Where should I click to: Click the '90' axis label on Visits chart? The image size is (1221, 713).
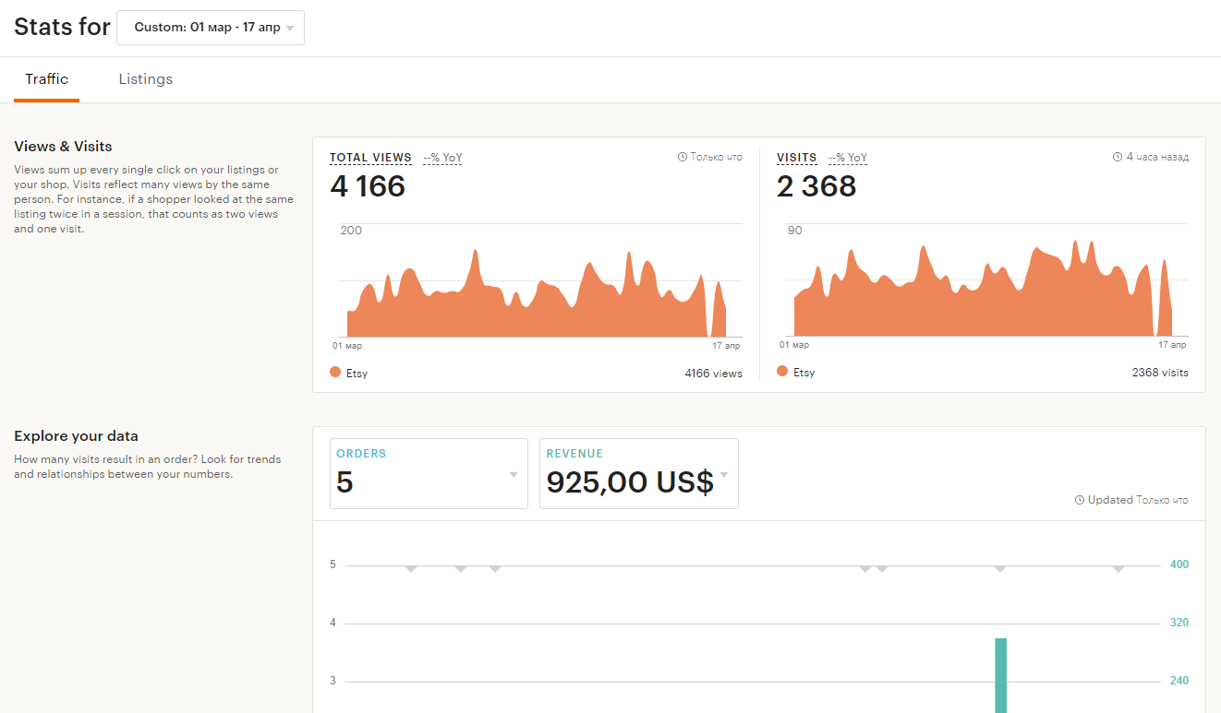tap(795, 231)
